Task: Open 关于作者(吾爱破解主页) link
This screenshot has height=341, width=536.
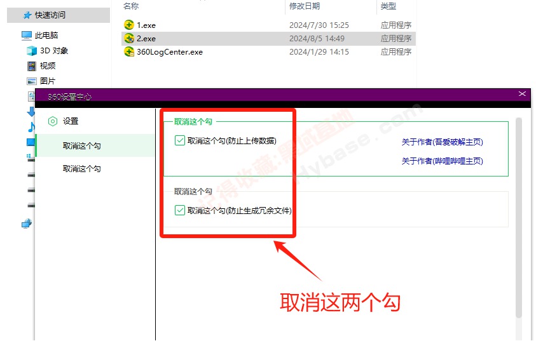Action: 442,142
